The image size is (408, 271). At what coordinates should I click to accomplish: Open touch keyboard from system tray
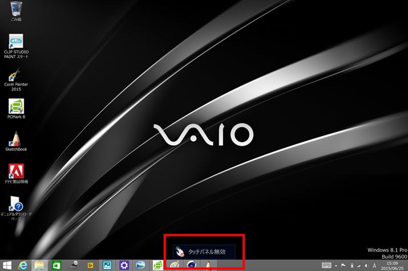point(326,265)
